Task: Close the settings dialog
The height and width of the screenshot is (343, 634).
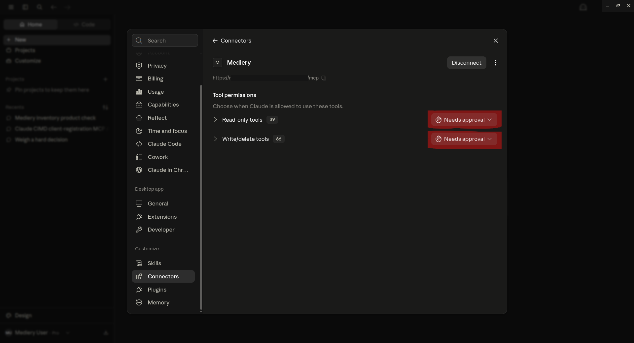Action: tap(496, 41)
